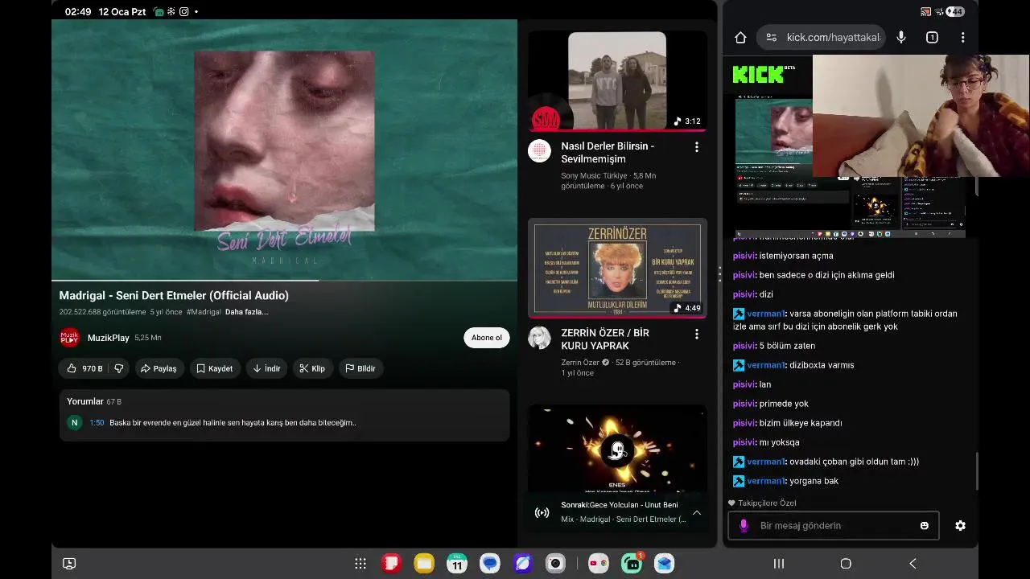Open the app drawer grid icon
The height and width of the screenshot is (579, 1030).
coord(360,564)
